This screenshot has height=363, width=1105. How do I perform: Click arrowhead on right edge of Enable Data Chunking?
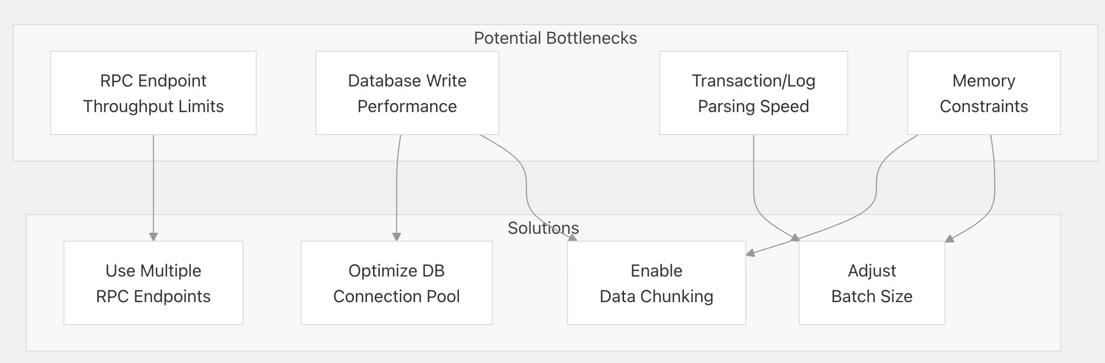(x=750, y=253)
